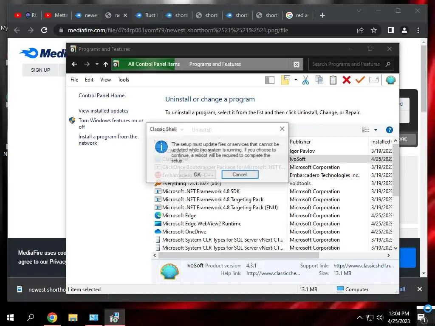Click the orange checkmark Properties icon
This screenshot has height=326, width=435.
point(360,80)
